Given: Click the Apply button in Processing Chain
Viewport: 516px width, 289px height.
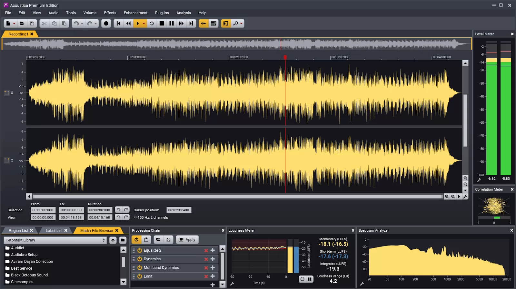Looking at the screenshot, I should coord(187,240).
